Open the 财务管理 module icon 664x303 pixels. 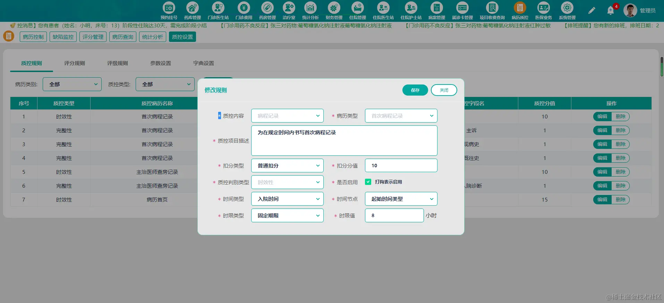point(334,8)
